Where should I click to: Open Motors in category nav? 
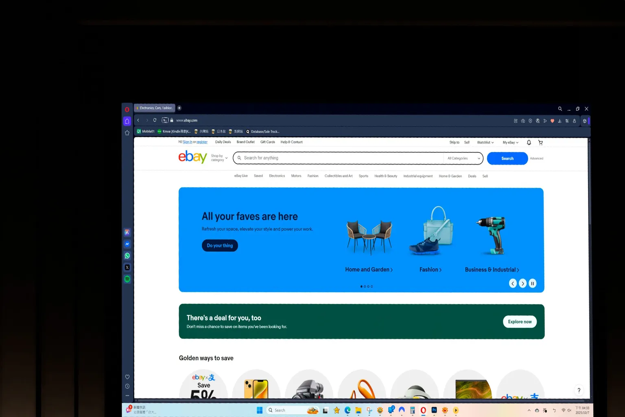click(296, 176)
